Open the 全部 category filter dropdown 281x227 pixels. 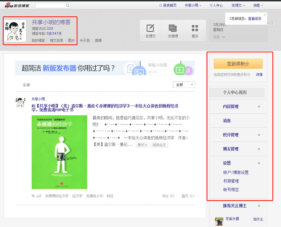point(184,85)
